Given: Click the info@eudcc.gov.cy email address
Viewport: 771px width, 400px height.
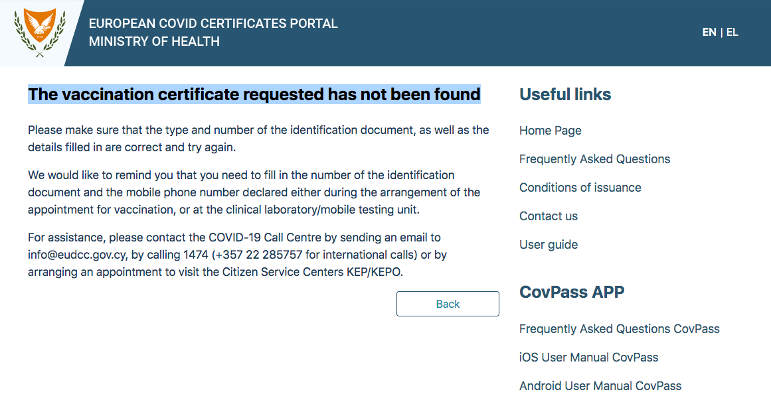Looking at the screenshot, I should [77, 255].
